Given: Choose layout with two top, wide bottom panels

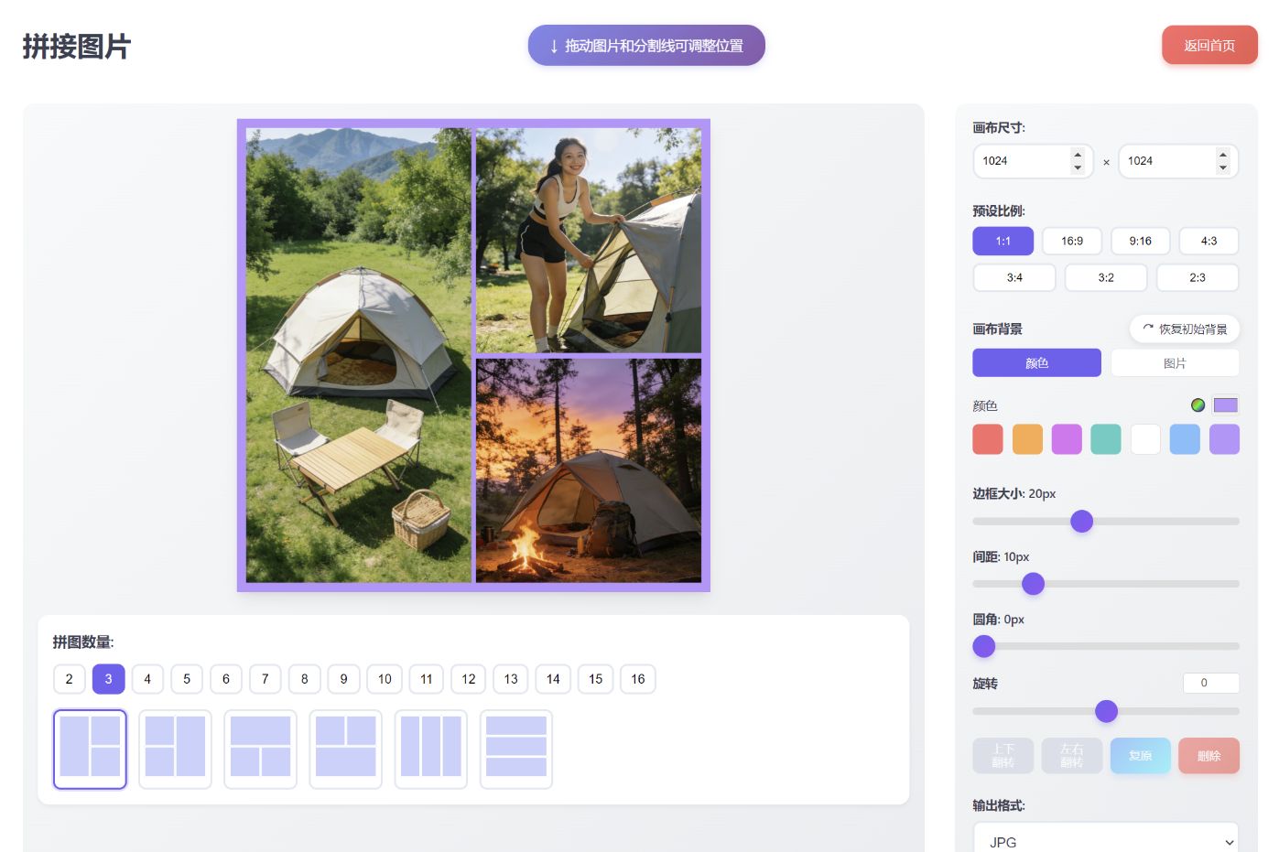Looking at the screenshot, I should coord(345,748).
